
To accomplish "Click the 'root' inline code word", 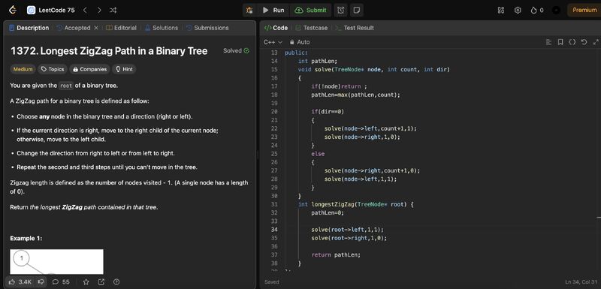I will [66, 86].
